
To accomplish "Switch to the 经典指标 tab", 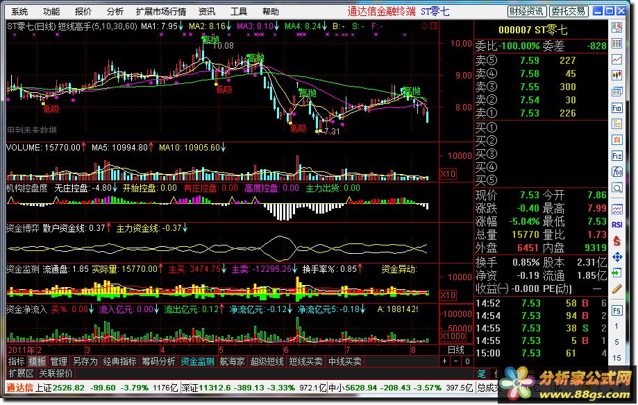I will [119, 361].
